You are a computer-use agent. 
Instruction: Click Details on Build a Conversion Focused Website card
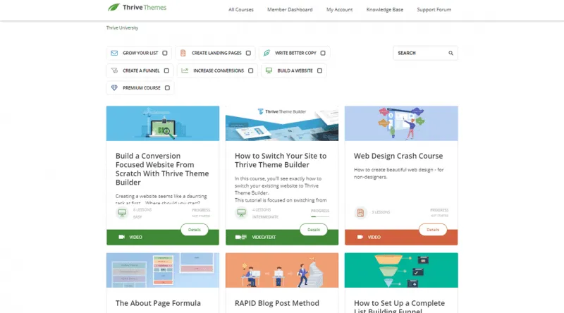[x=195, y=230]
